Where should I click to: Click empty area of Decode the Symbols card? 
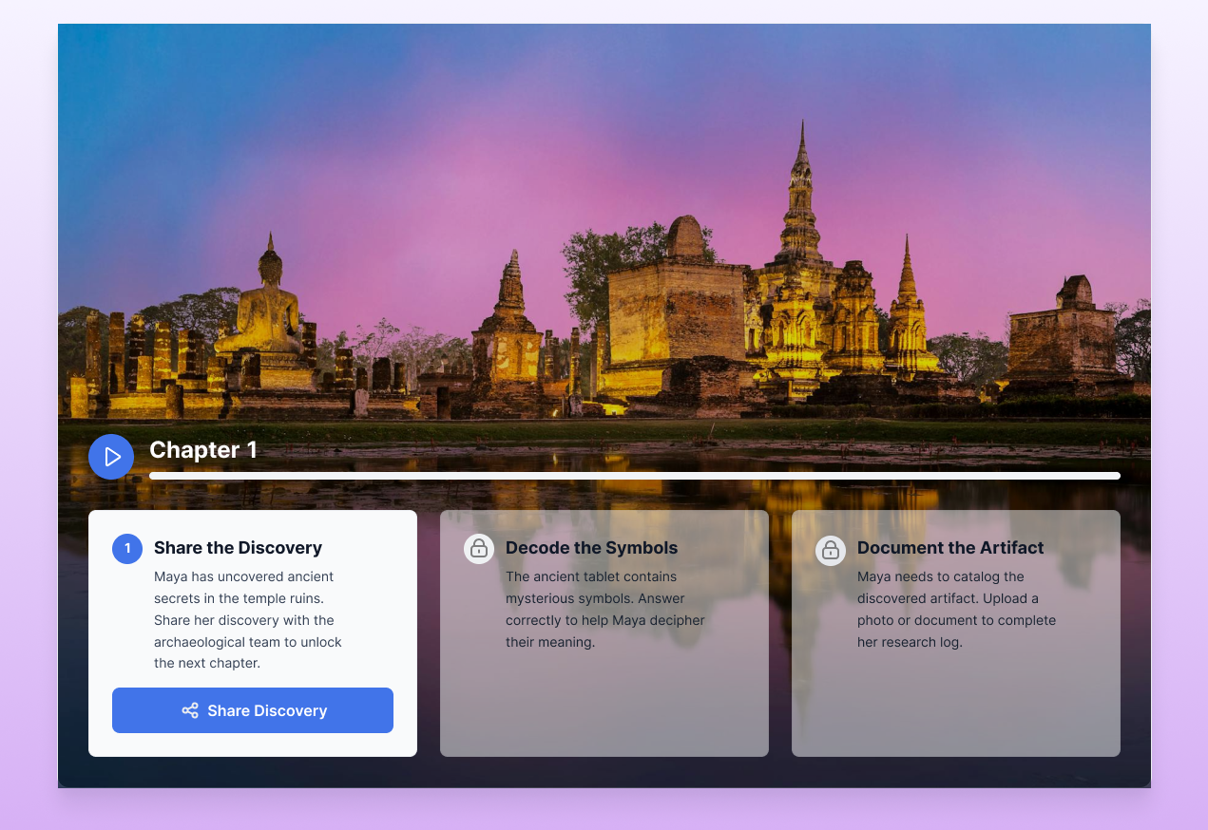(x=604, y=707)
